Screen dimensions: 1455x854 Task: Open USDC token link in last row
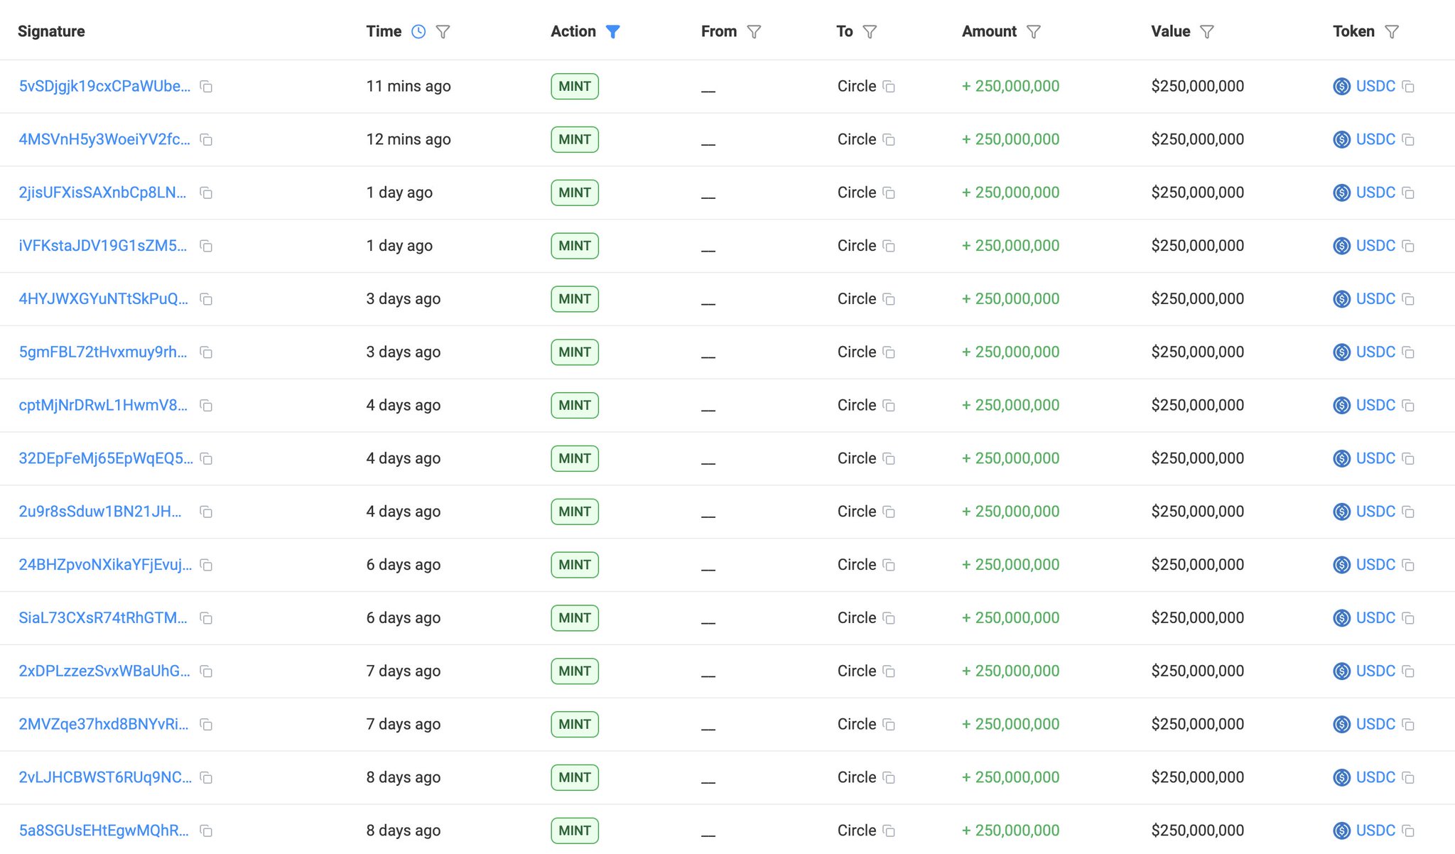tap(1375, 831)
